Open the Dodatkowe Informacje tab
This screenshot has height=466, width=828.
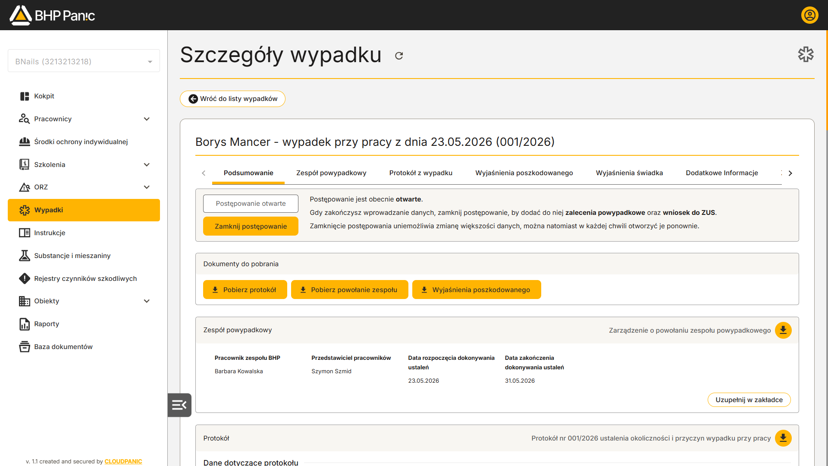[722, 173]
